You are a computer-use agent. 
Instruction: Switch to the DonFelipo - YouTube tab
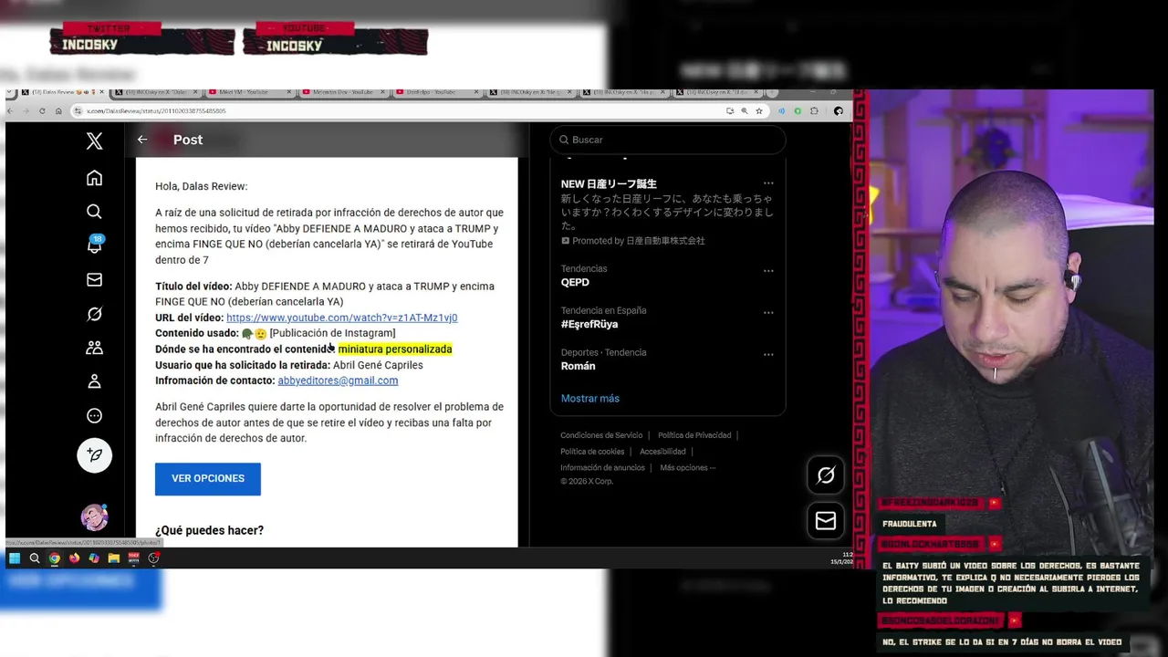pyautogui.click(x=436, y=92)
